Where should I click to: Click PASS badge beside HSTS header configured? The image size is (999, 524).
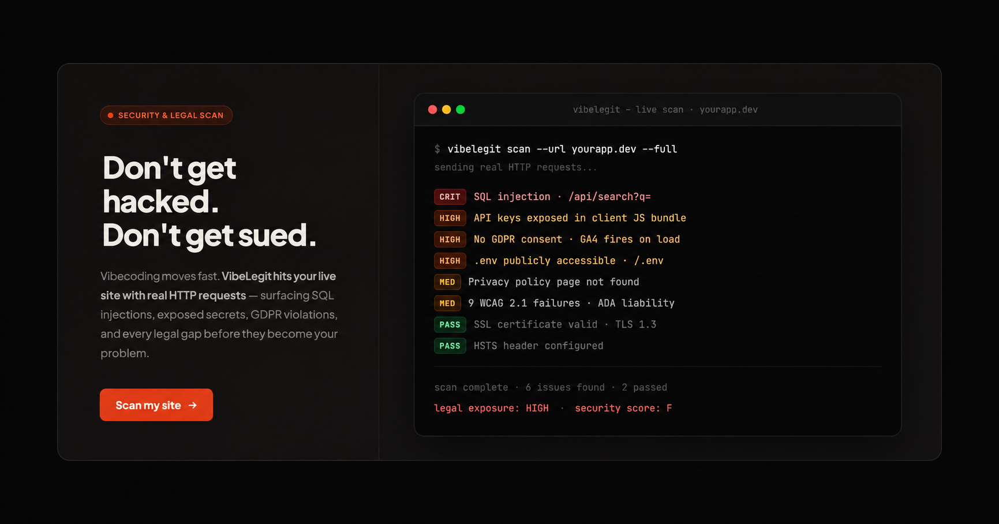450,346
